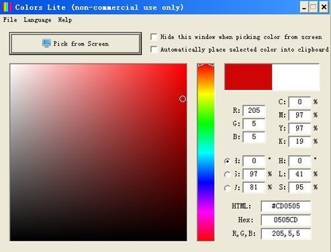Select the V (value) radio button

point(227,187)
